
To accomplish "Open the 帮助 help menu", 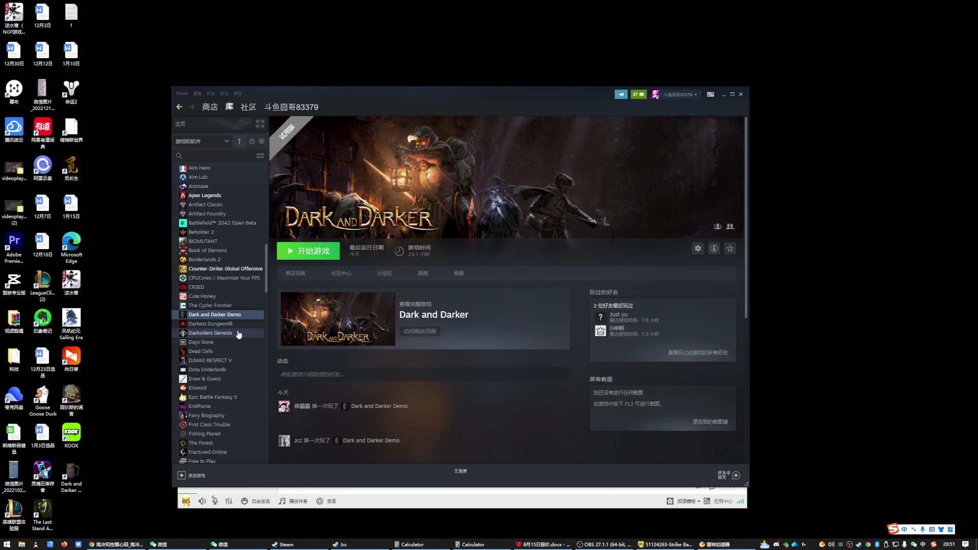I will pyautogui.click(x=237, y=93).
